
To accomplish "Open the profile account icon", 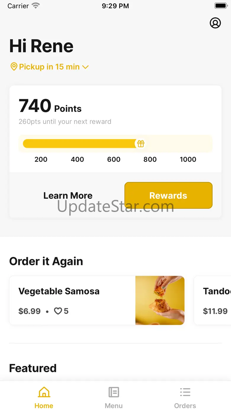I will [x=215, y=23].
